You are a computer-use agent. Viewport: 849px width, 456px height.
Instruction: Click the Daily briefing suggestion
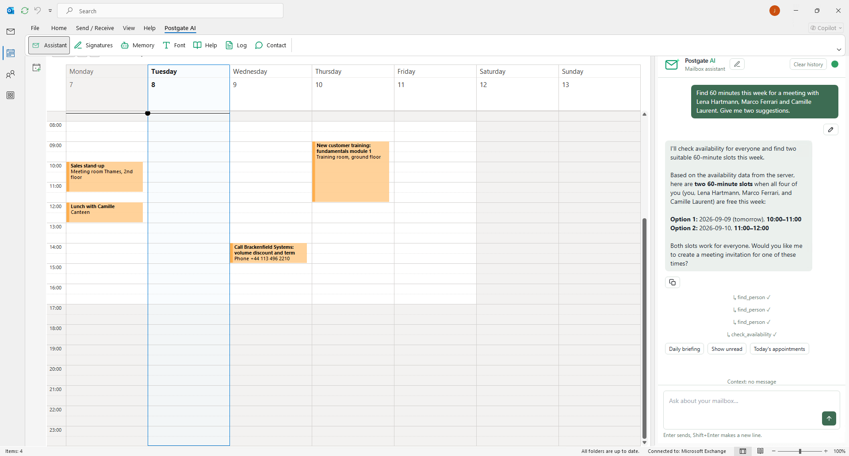point(684,349)
